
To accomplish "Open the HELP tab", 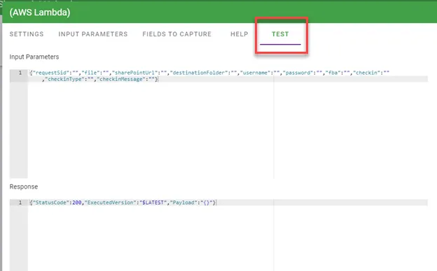I will point(239,34).
